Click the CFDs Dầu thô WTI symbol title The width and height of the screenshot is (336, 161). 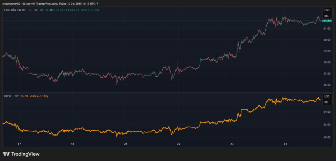tap(19, 10)
